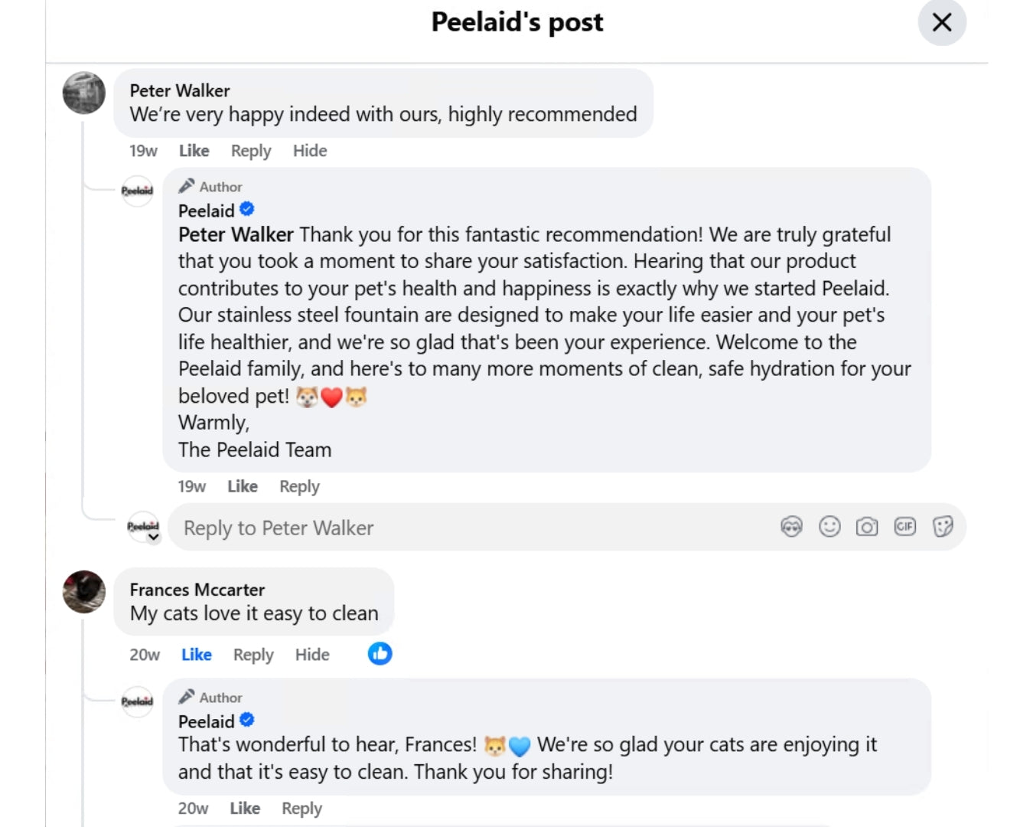Hide Peter Walker's comment

(x=310, y=151)
